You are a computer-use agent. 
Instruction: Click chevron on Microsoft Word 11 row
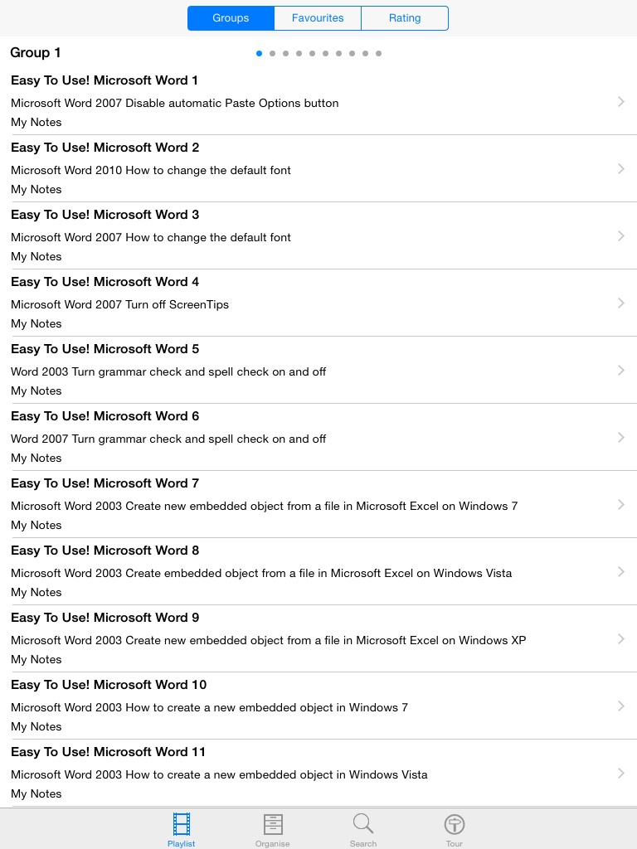point(621,774)
